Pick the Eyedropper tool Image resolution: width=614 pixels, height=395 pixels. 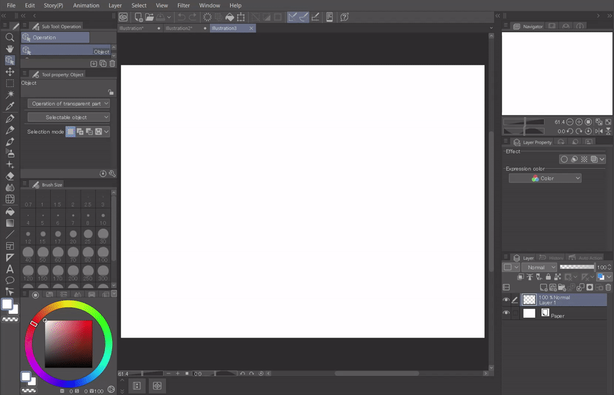tap(10, 106)
